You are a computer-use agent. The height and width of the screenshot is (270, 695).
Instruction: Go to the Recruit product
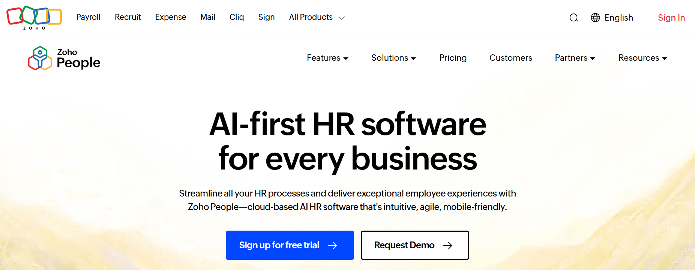[x=128, y=17]
